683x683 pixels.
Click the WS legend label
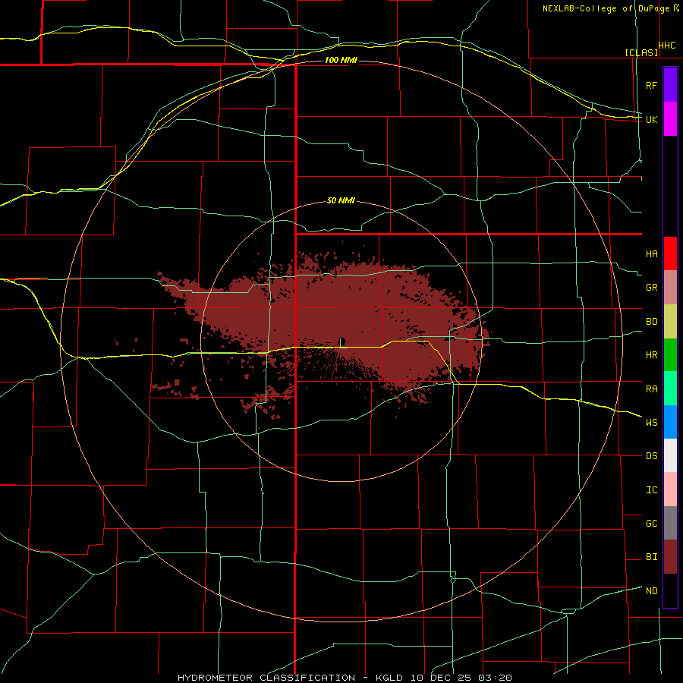click(x=651, y=423)
